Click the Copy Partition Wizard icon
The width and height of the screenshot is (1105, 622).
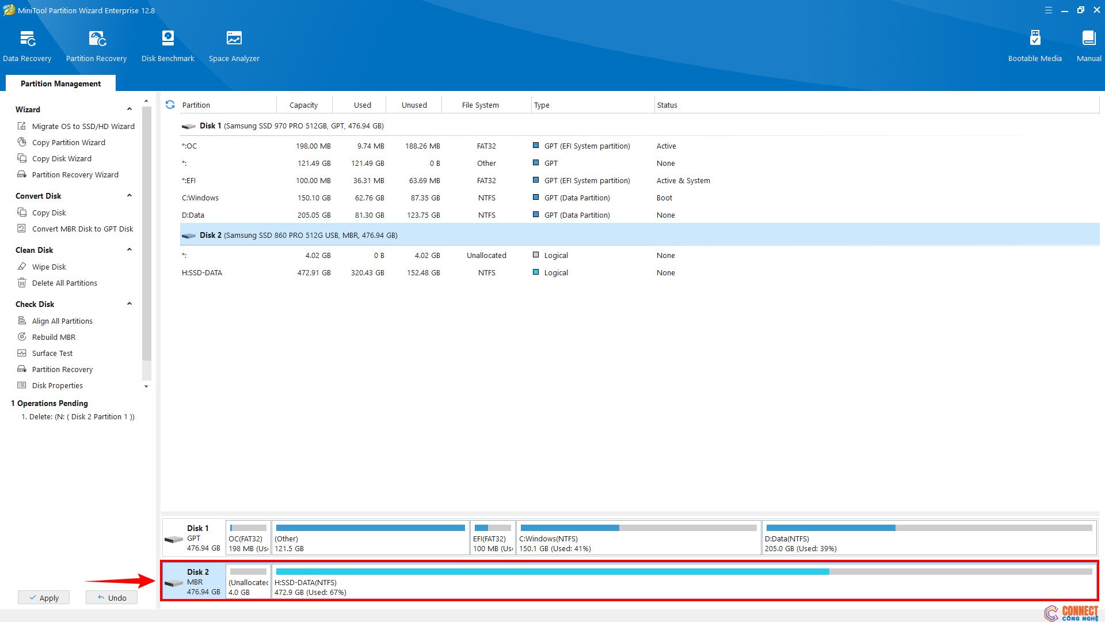[x=22, y=142]
